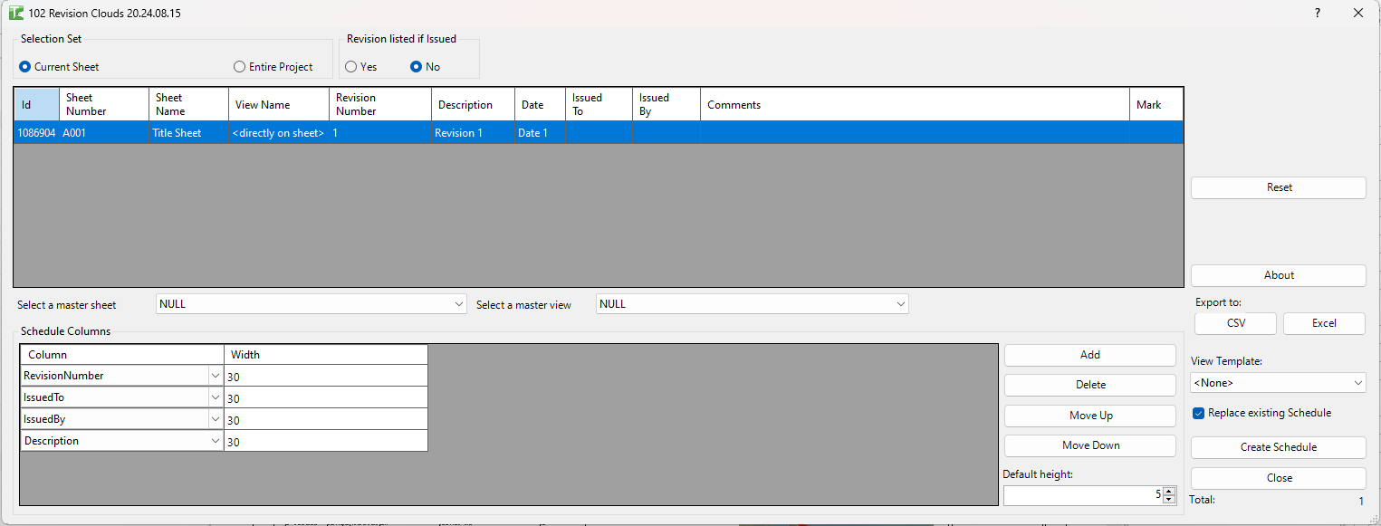This screenshot has height=526, width=1381.
Task: Export the schedule to CSV
Action: pos(1234,323)
